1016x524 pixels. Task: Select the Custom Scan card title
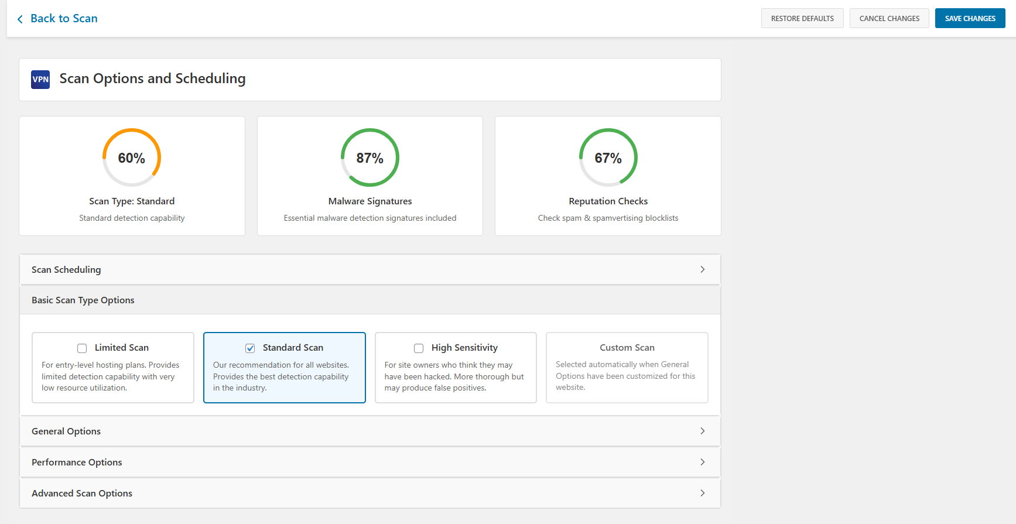pos(627,348)
